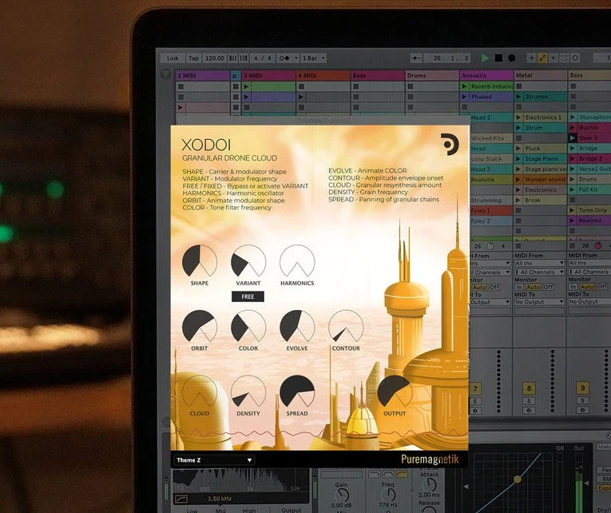Select the highlighted yellow filter shape button
611x513 pixels.
click(402, 474)
